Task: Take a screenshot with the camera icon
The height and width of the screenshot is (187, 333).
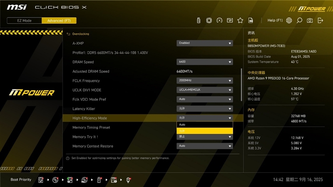Action: tap(310, 20)
